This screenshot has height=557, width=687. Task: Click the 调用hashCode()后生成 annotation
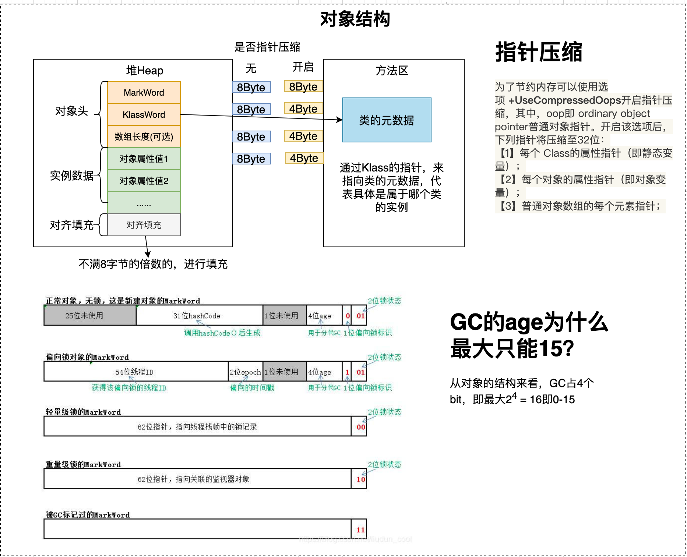click(x=222, y=333)
